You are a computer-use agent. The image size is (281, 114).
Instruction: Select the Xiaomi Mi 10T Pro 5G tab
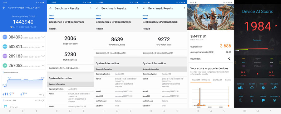[201, 80]
